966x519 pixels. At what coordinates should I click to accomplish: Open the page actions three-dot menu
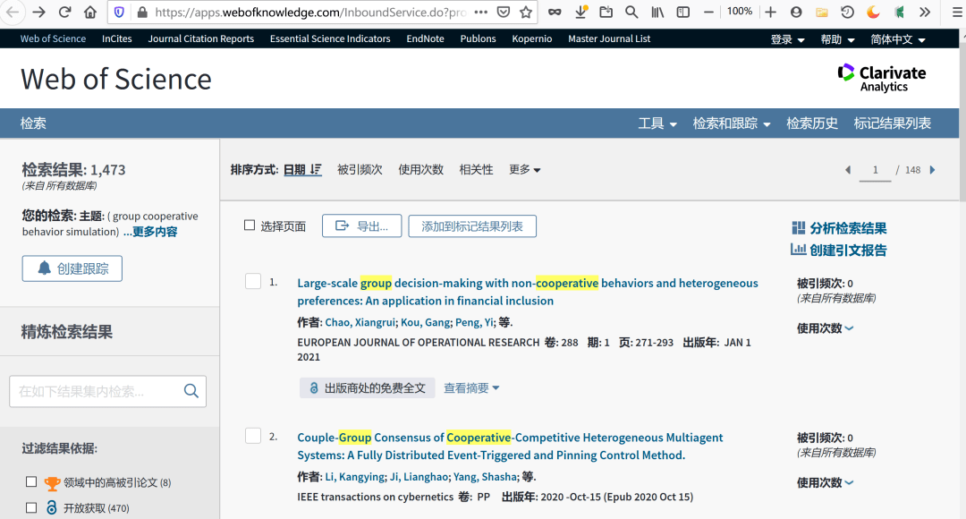[481, 12]
